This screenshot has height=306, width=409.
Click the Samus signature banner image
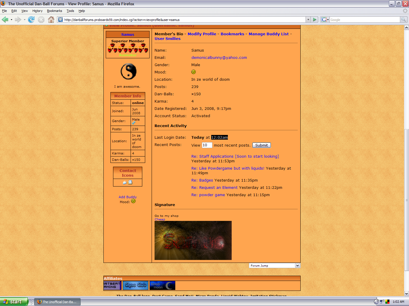193,240
